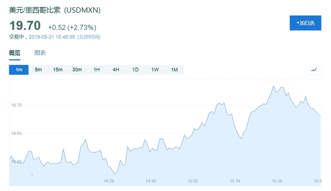
Task: Click the chart type line icon
Action: [314, 70]
